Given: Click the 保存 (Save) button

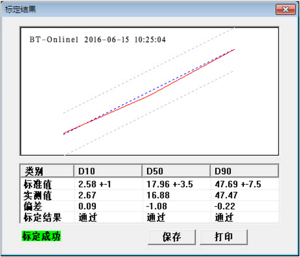Looking at the screenshot, I should click(x=172, y=237).
